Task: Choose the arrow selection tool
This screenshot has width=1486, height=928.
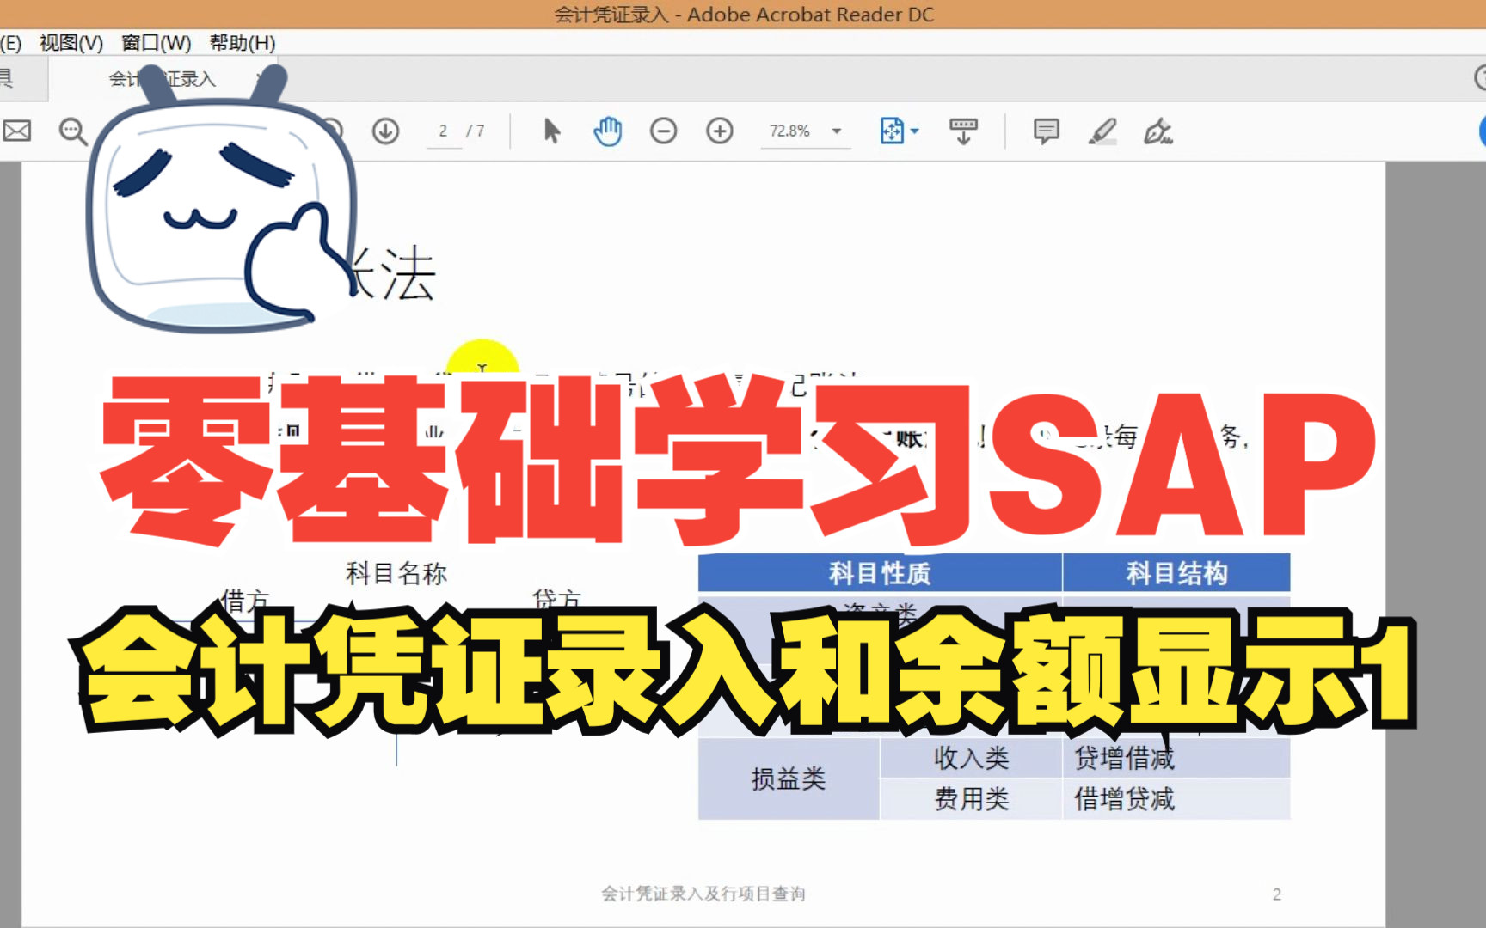Action: [x=552, y=131]
